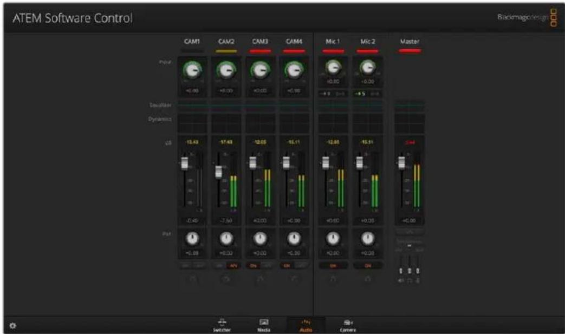Click the Master fader level value field
This screenshot has height=334, width=565.
[410, 220]
